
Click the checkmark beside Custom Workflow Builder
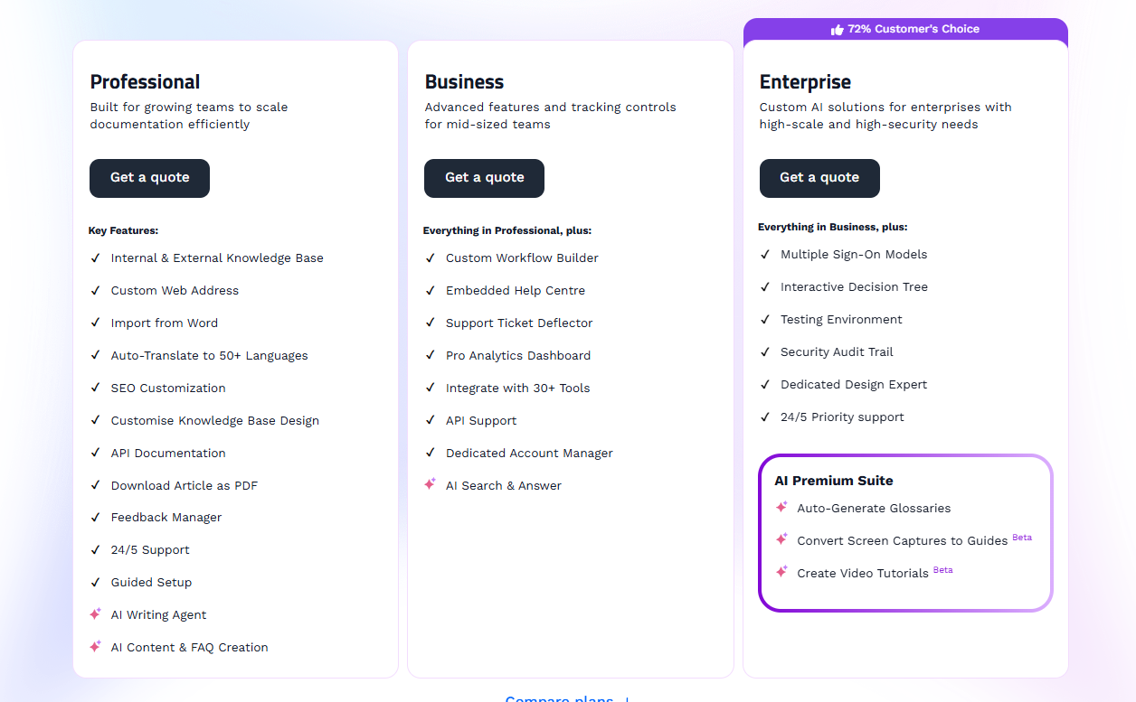pos(431,257)
